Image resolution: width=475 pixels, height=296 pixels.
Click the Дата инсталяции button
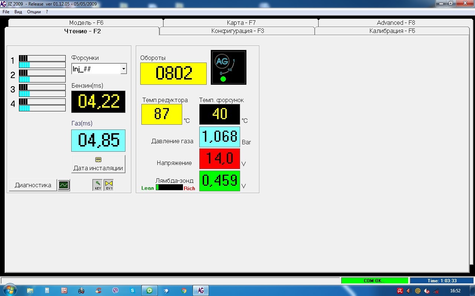tap(98, 164)
